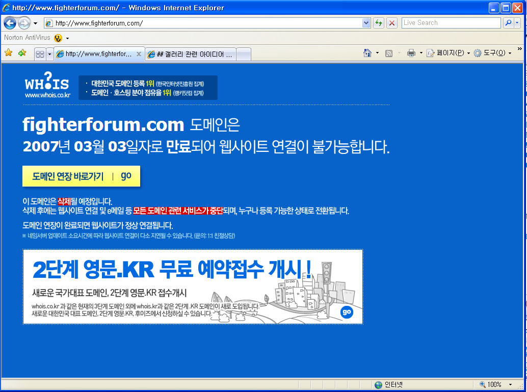Screen dimensions: 527x392
Task: Click the www.whois.co.kr text under logo
Action: [48, 95]
